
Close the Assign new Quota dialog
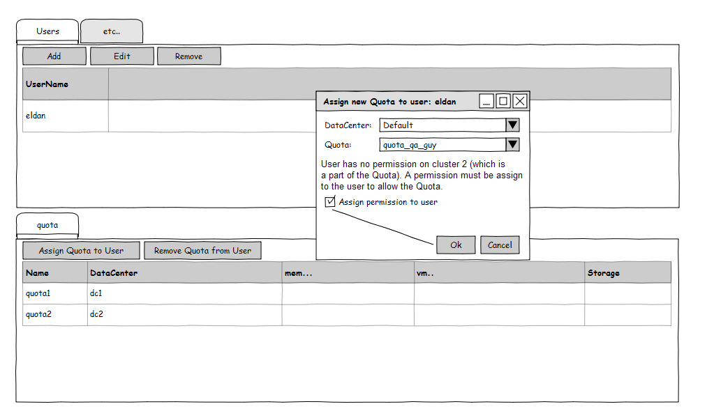click(x=520, y=102)
